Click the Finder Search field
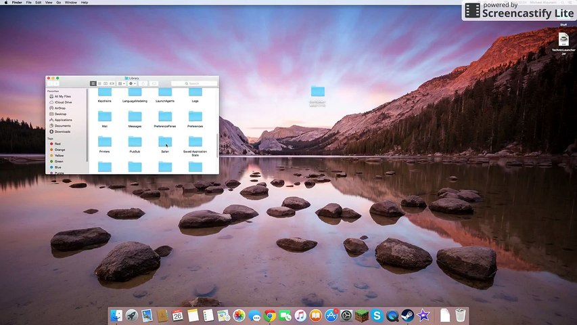This screenshot has width=577, height=325. [193, 83]
